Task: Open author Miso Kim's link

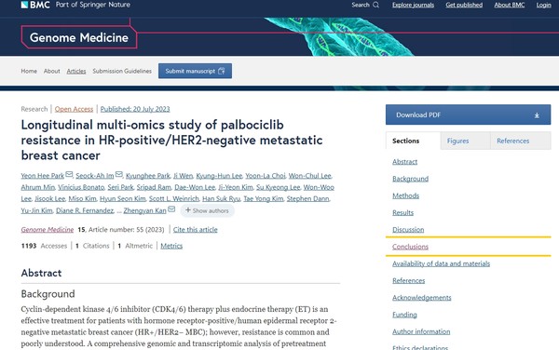Action: coord(82,199)
